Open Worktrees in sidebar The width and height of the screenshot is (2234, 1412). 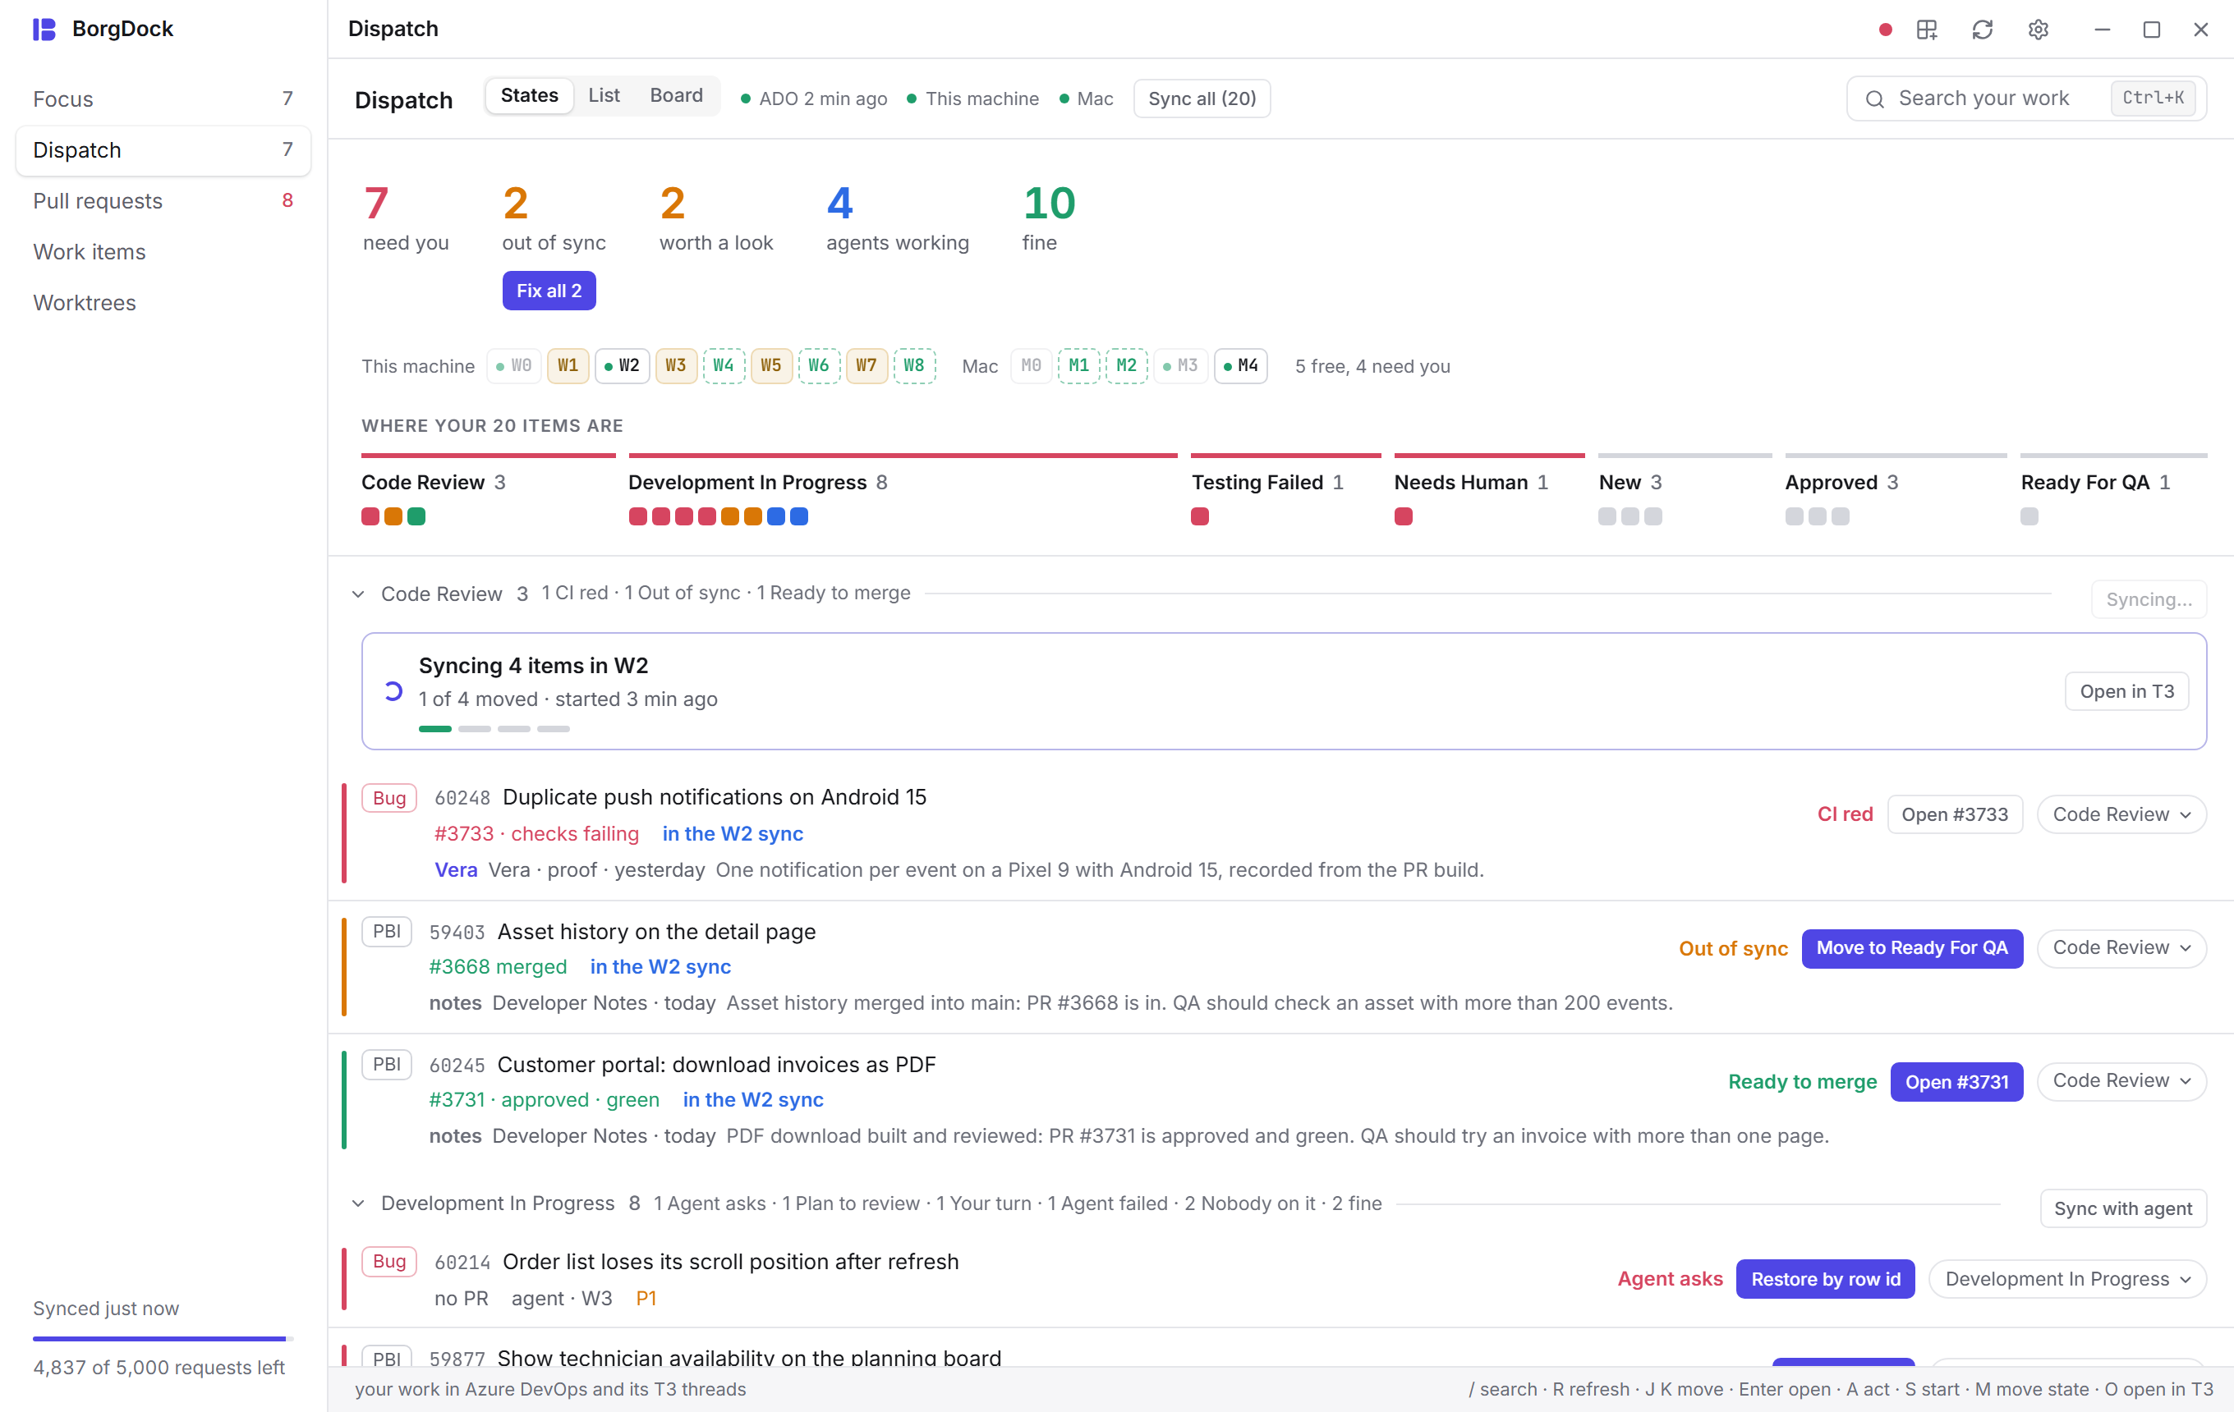tap(163, 302)
